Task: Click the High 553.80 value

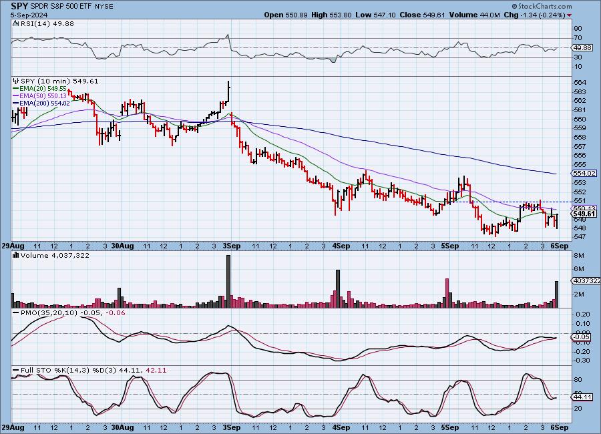Action: tap(331, 15)
